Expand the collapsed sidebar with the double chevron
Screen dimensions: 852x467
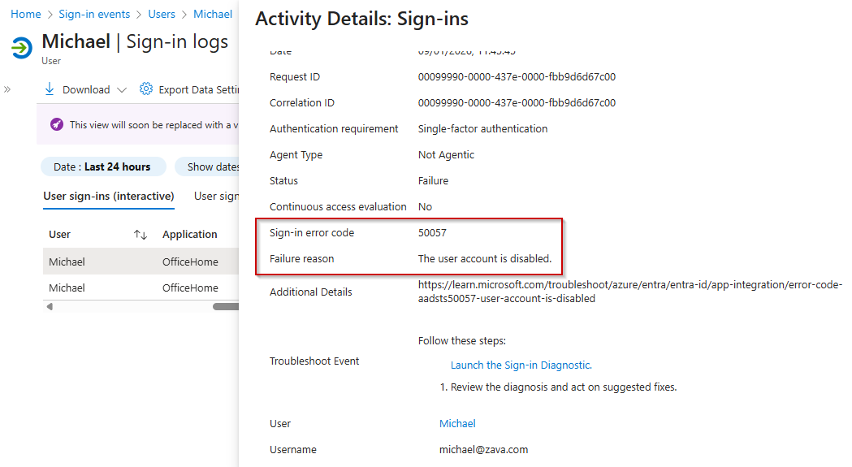point(7,89)
